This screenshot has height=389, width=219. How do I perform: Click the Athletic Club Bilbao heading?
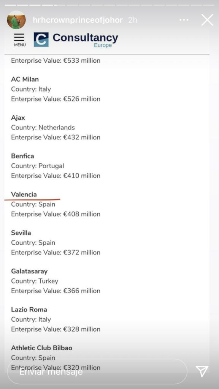tap(42, 348)
